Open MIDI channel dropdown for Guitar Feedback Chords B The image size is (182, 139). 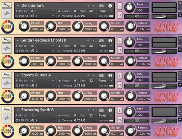(x=53, y=51)
